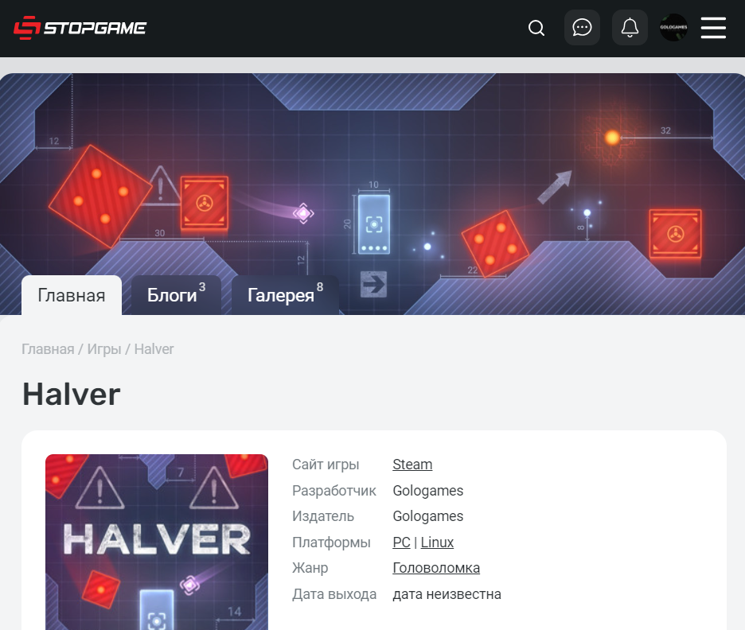
Task: Click the Издатель label
Action: 323,516
